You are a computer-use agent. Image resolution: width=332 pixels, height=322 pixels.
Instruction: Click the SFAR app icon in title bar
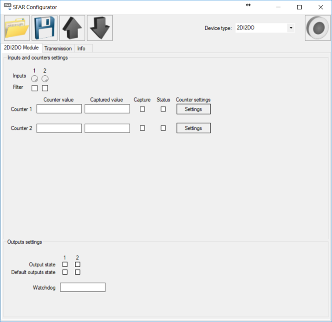coord(7,7)
